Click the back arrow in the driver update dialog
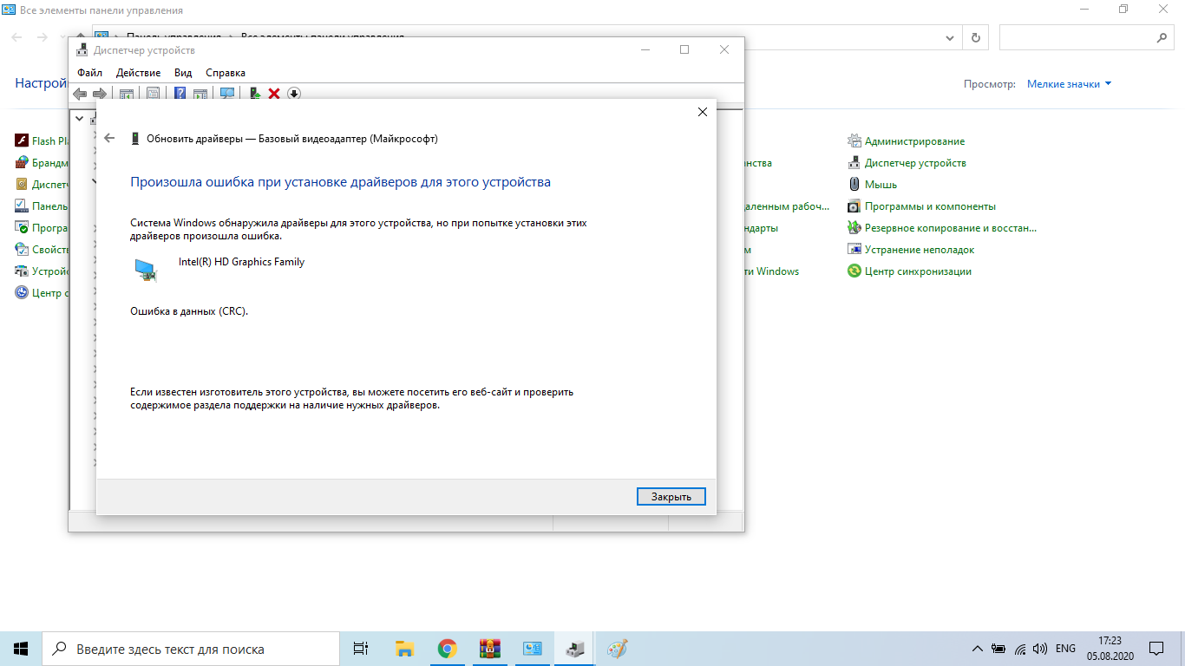Viewport: 1185px width, 666px height. [109, 138]
